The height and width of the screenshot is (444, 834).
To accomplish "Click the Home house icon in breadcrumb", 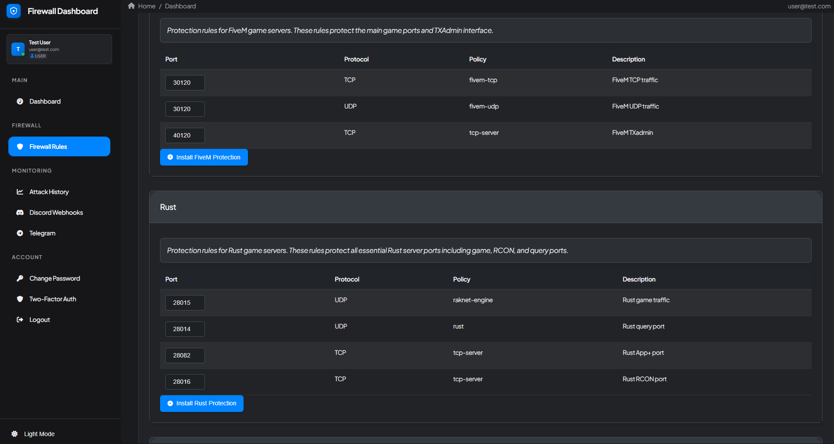I will click(131, 6).
